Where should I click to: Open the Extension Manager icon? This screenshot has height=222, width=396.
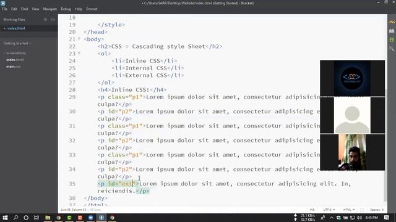click(x=392, y=31)
